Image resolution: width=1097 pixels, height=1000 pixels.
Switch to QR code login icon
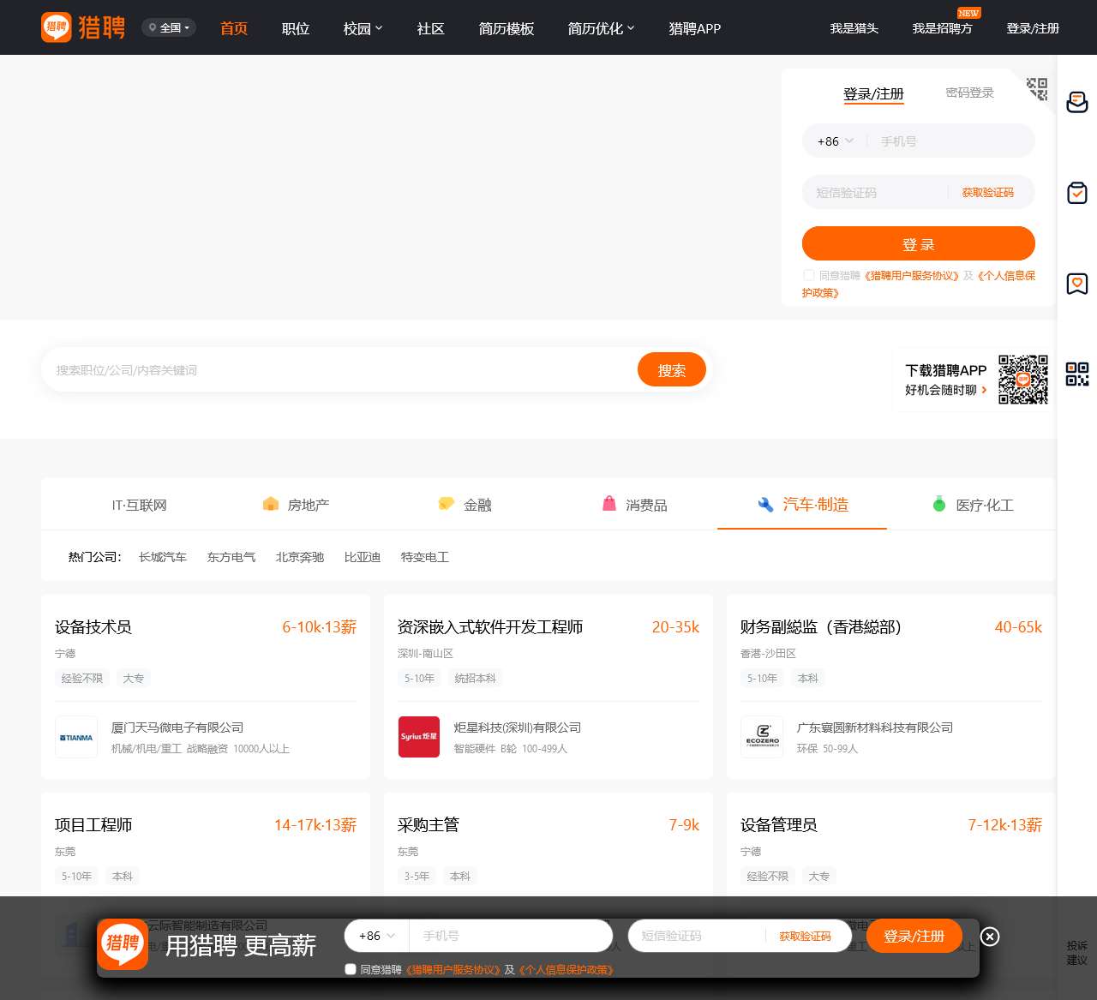click(x=1037, y=89)
